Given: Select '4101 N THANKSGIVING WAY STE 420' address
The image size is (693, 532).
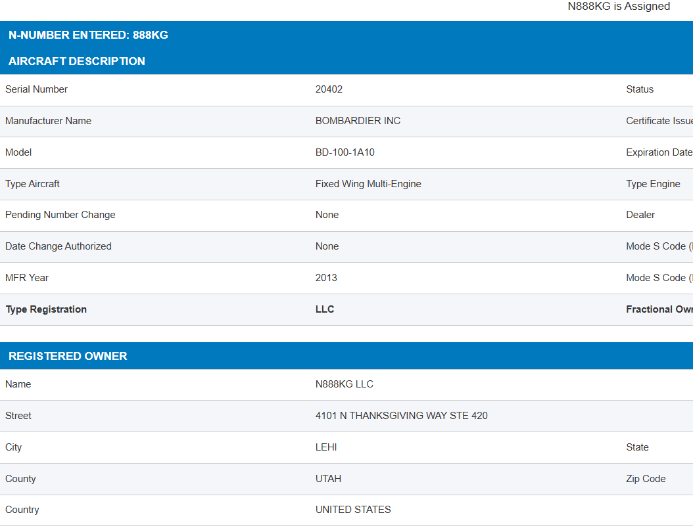Looking at the screenshot, I should point(401,416).
